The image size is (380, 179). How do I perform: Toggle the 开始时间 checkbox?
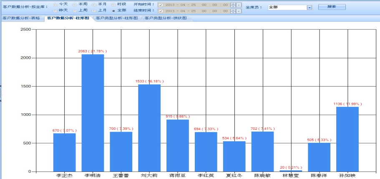pos(161,5)
